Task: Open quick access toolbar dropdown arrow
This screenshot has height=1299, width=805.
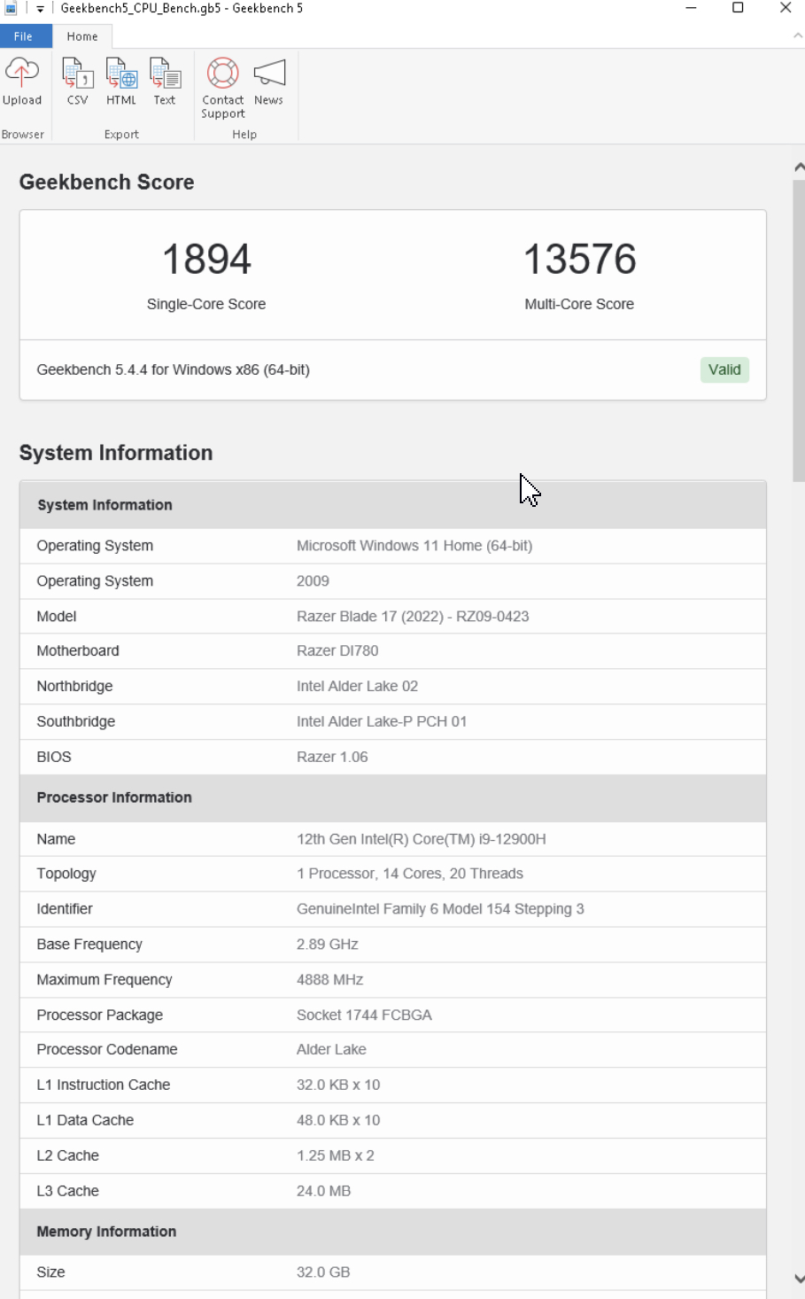Action: coord(40,9)
